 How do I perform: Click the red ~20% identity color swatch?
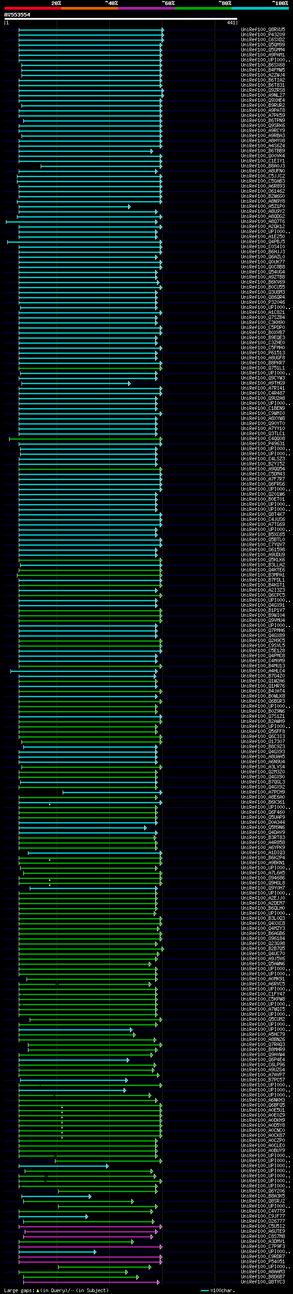tap(33, 8)
